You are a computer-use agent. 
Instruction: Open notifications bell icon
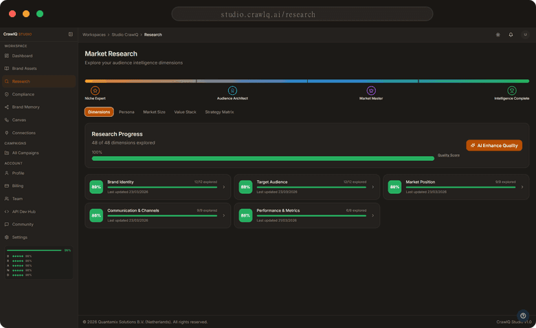[511, 34]
